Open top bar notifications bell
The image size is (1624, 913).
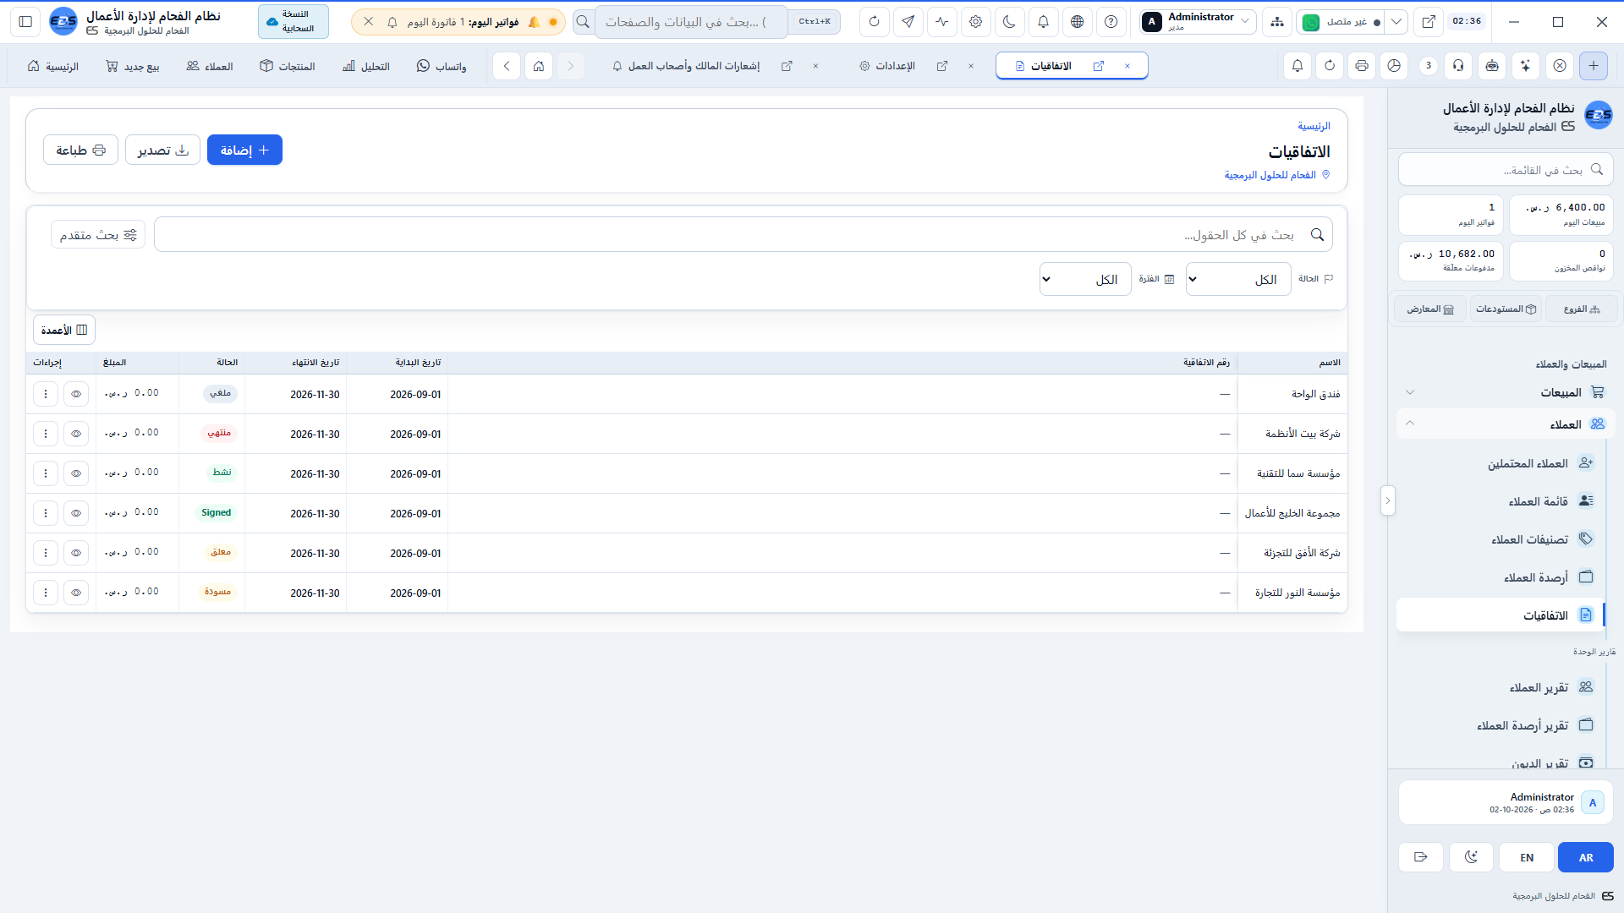click(x=1044, y=22)
